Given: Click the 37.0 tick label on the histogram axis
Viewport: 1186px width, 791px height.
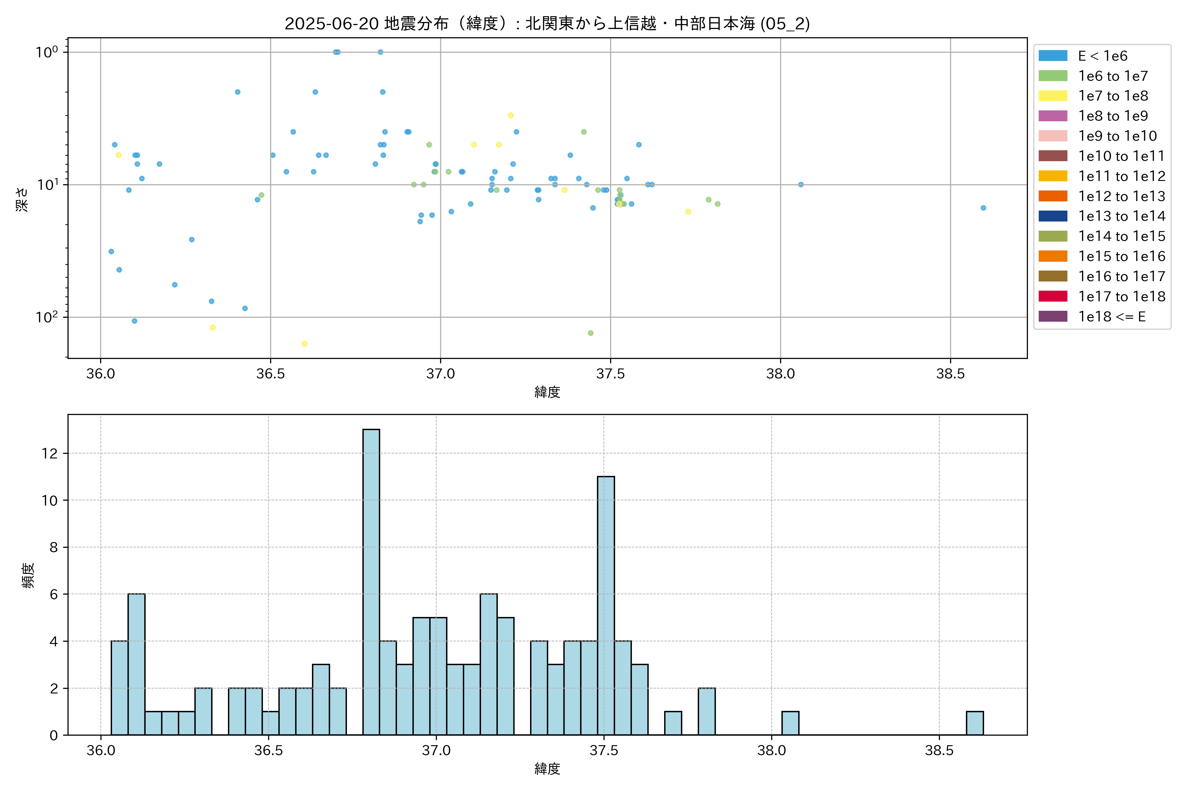Looking at the screenshot, I should [x=436, y=751].
